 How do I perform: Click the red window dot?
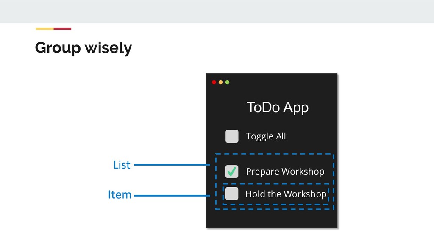click(214, 82)
